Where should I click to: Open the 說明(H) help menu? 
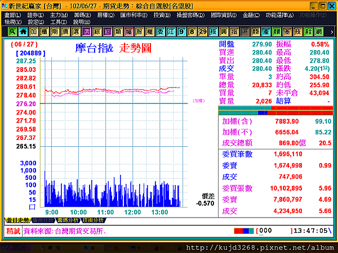(82, 22)
